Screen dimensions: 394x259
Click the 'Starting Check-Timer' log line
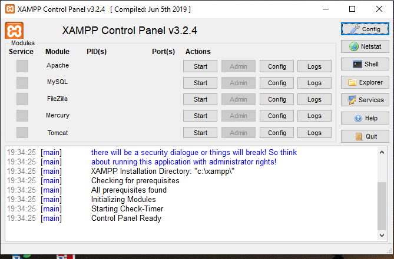click(x=127, y=208)
